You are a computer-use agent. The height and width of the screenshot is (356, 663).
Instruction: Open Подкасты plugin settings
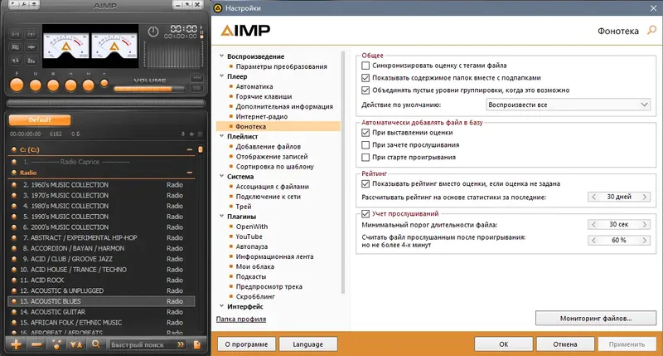251,276
